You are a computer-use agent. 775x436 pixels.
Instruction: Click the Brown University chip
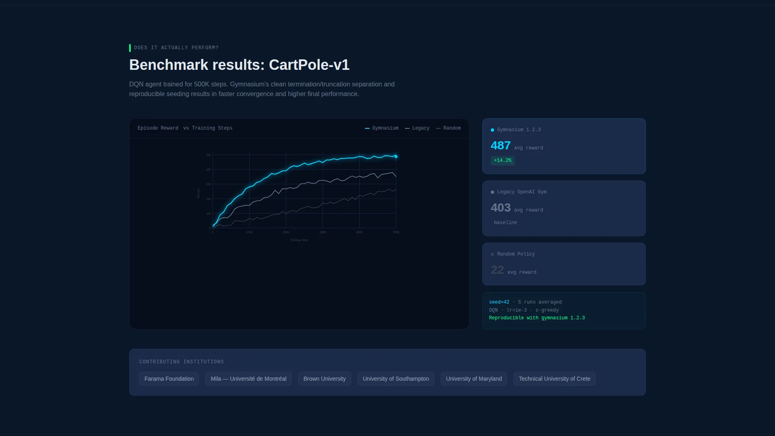tap(325, 379)
